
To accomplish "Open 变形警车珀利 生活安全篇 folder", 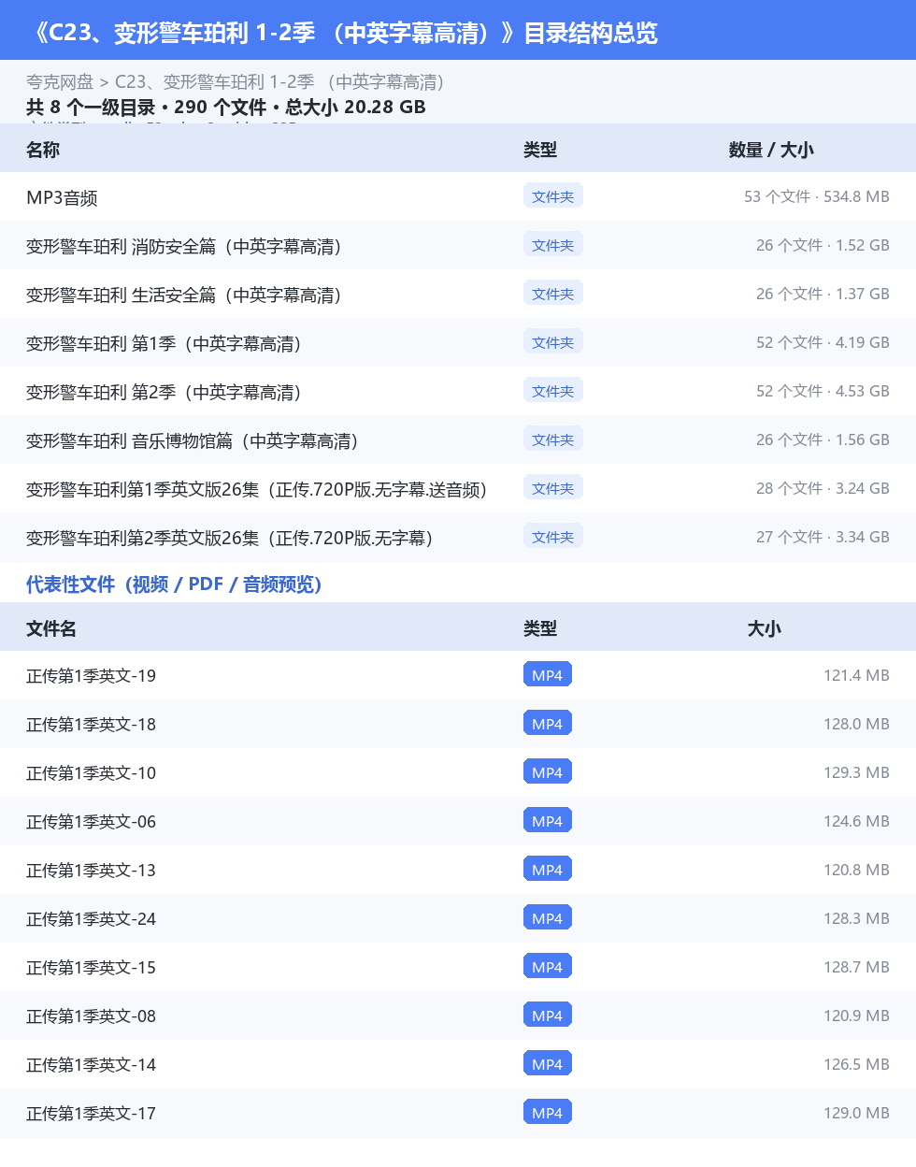I will point(458,294).
